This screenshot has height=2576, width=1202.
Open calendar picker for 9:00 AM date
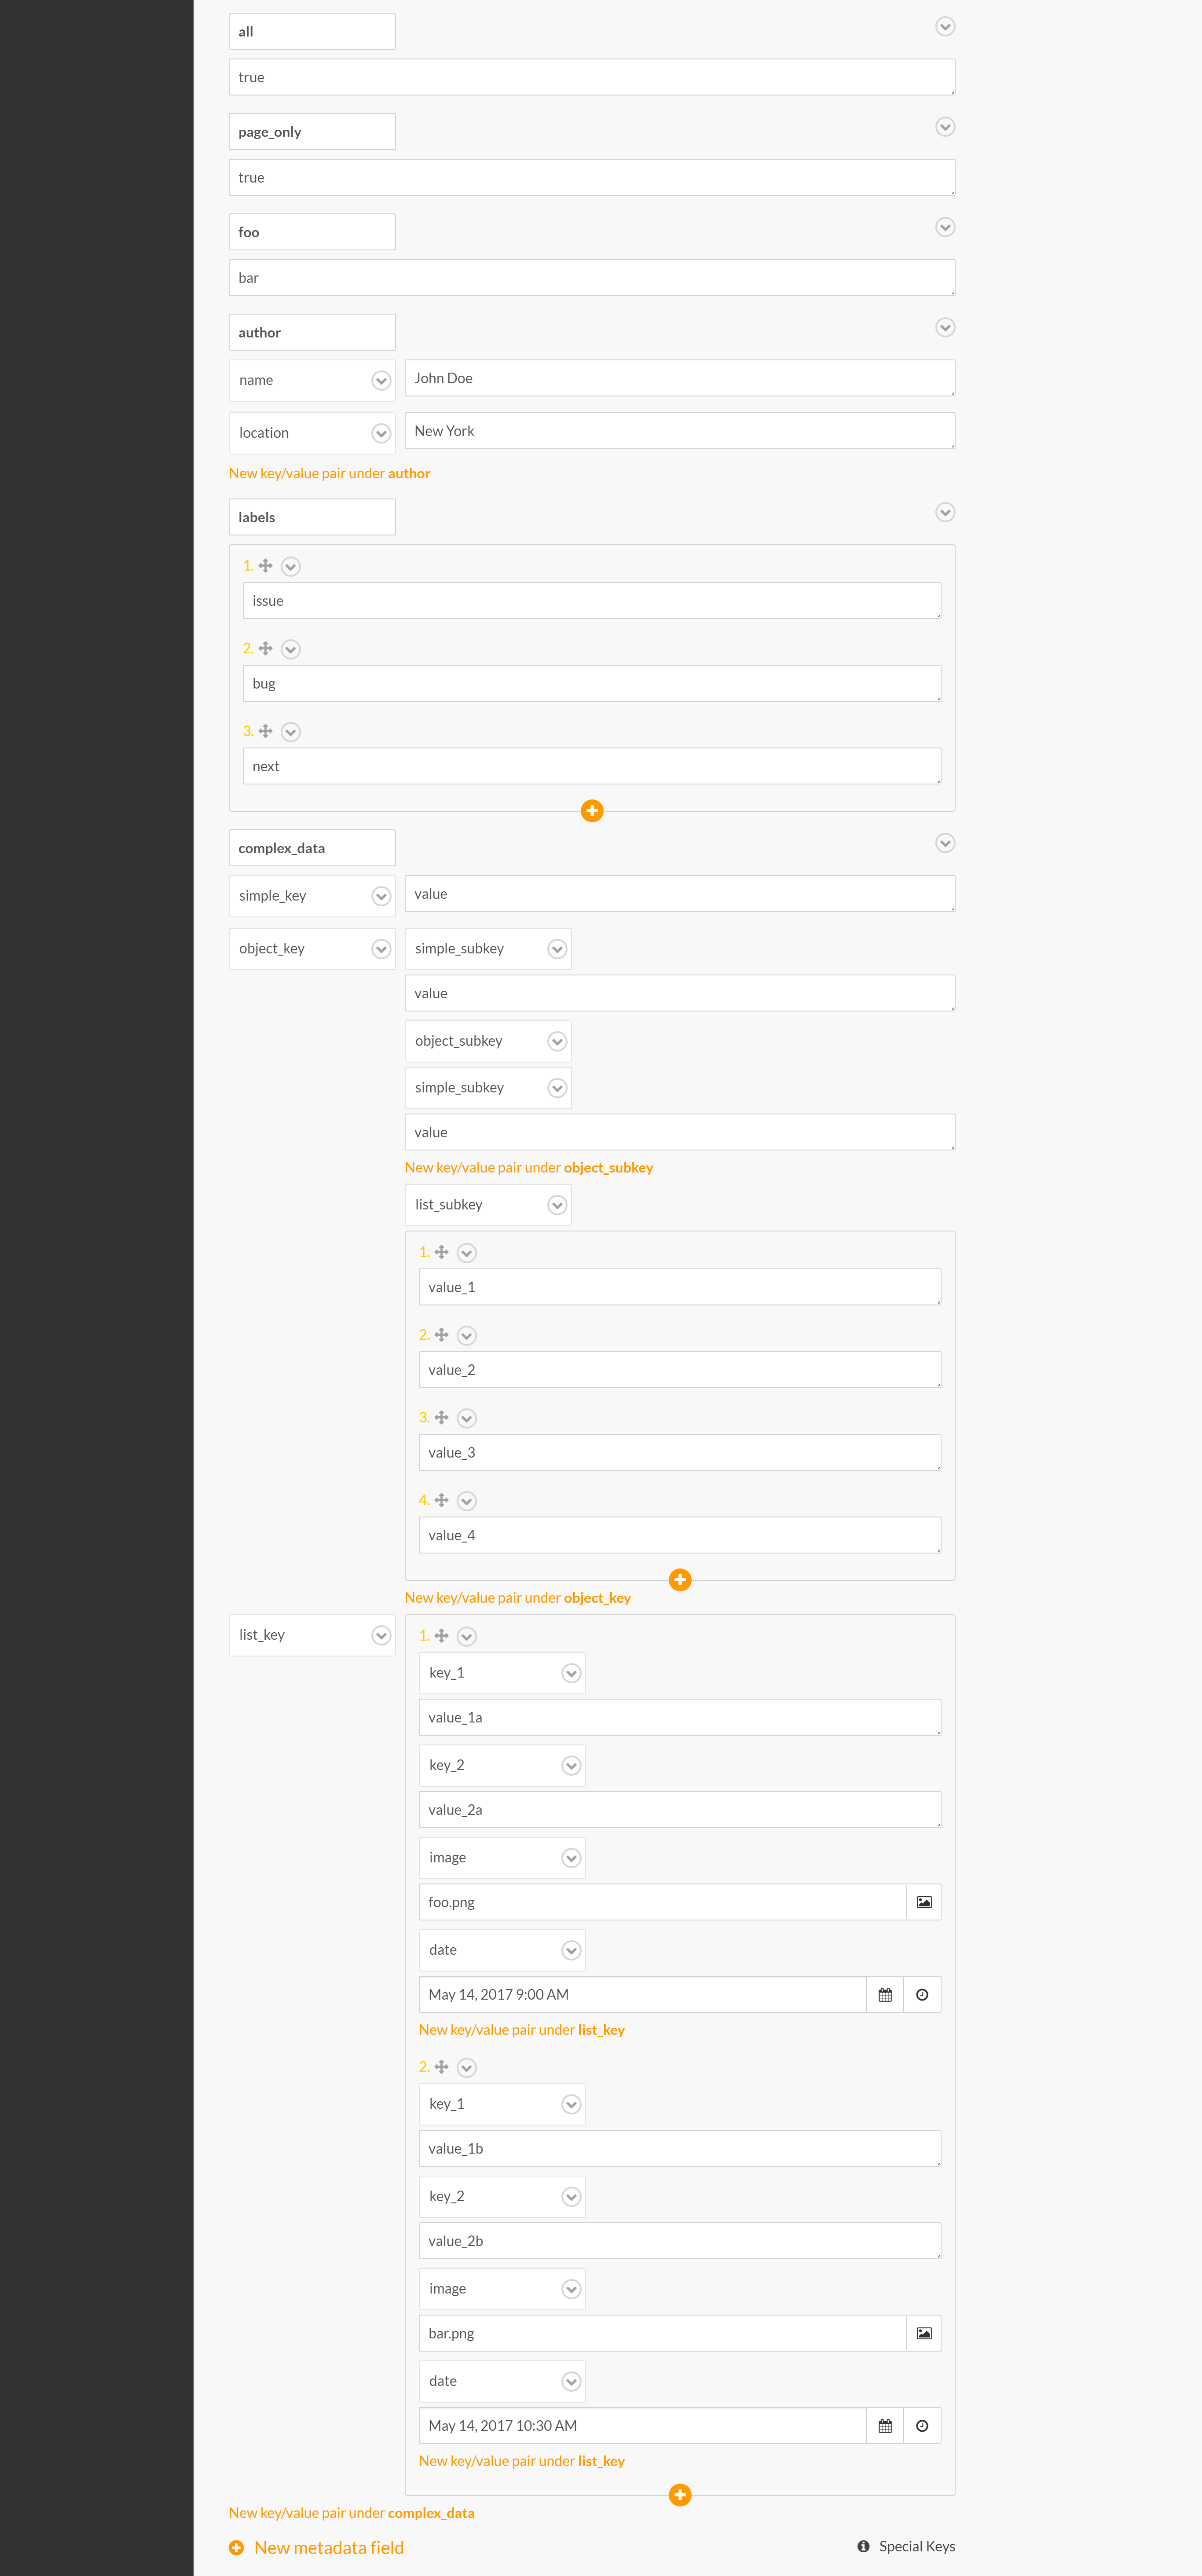[x=884, y=1995]
